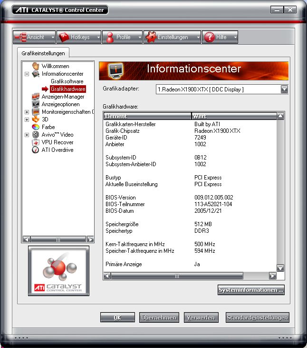Open ATI Overdrive in the tree
Image resolution: width=307 pixels, height=348 pixels.
click(58, 150)
